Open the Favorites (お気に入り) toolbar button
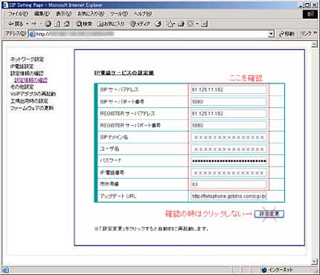 111,24
